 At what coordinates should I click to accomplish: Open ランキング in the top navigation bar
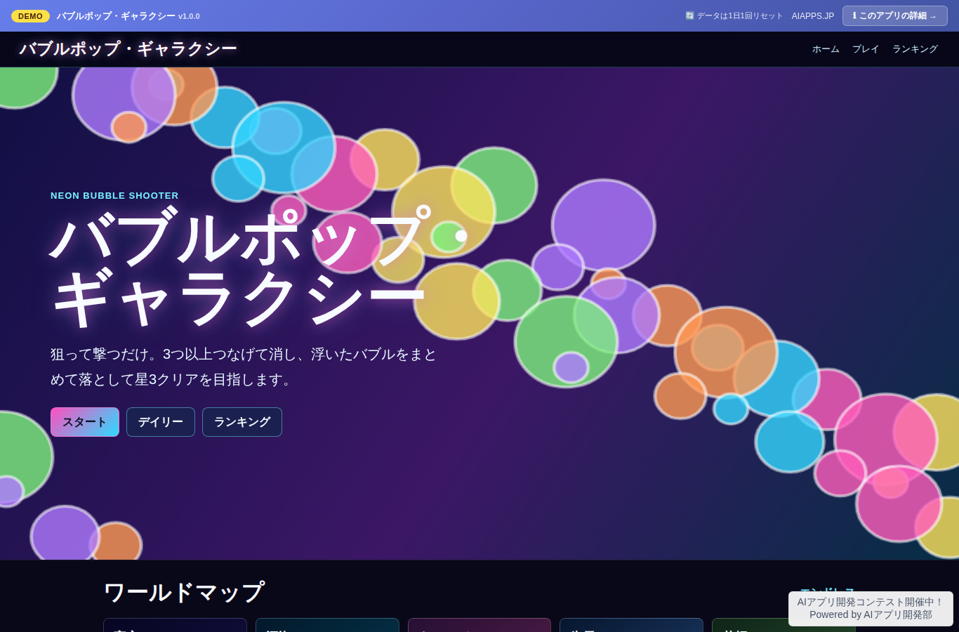tap(915, 49)
